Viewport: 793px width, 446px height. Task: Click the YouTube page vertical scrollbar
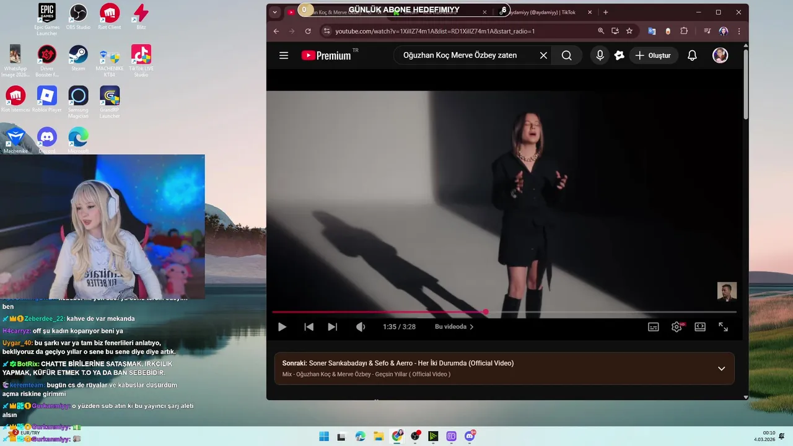pyautogui.click(x=745, y=84)
